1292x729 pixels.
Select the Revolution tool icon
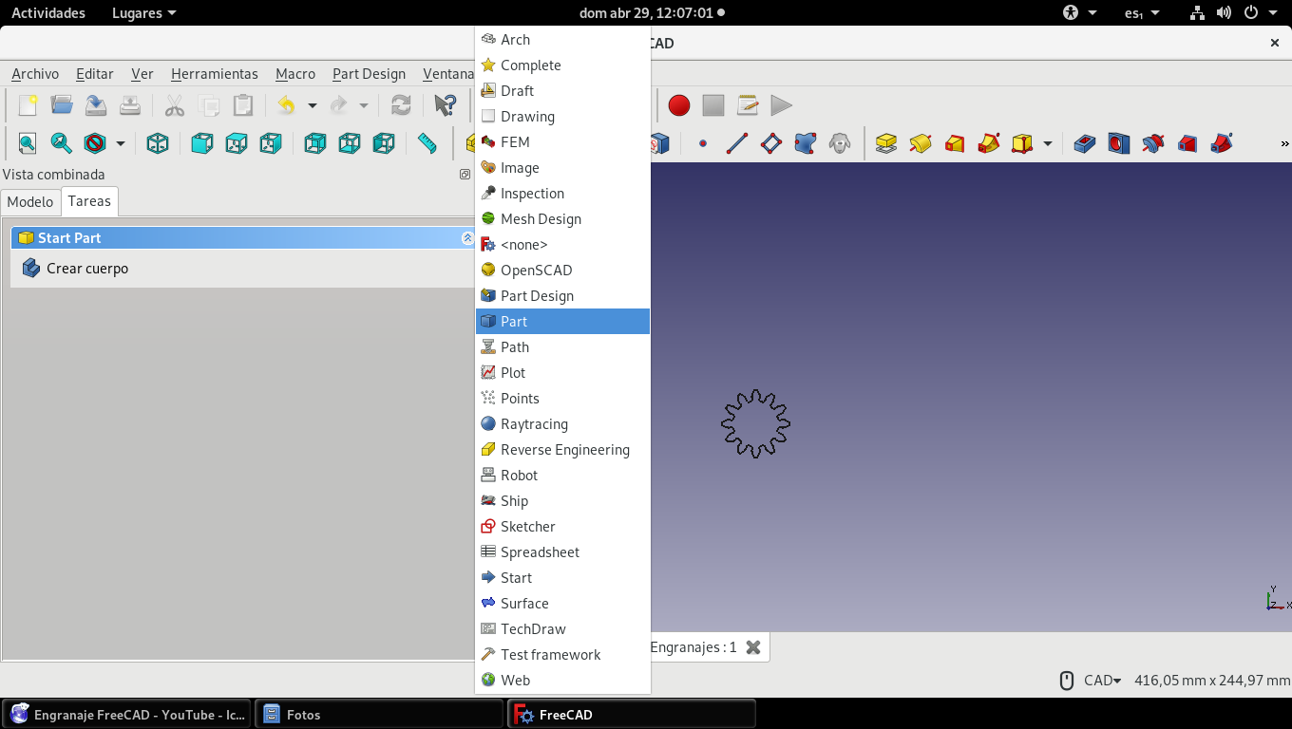tap(921, 143)
